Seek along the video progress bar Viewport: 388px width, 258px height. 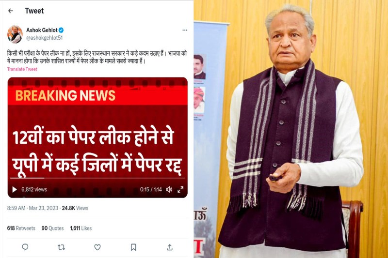point(97,178)
